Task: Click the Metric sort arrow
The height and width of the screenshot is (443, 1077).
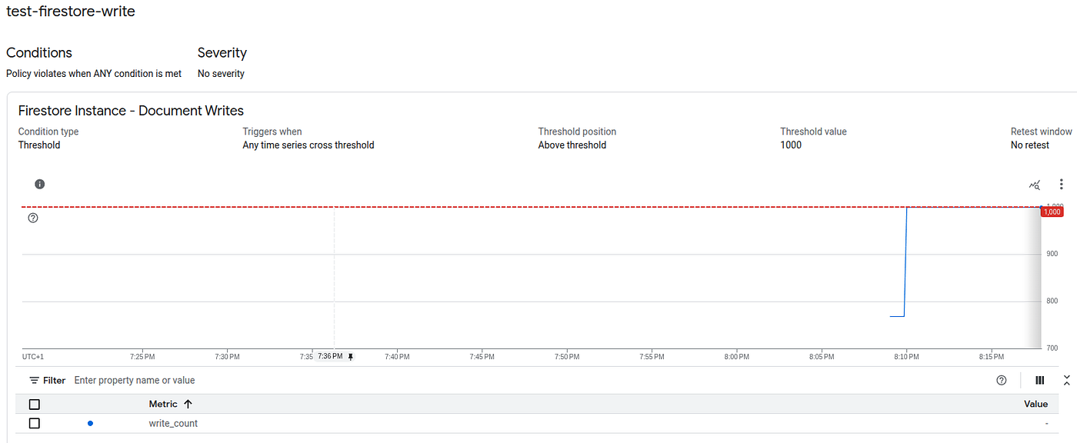Action: point(188,405)
